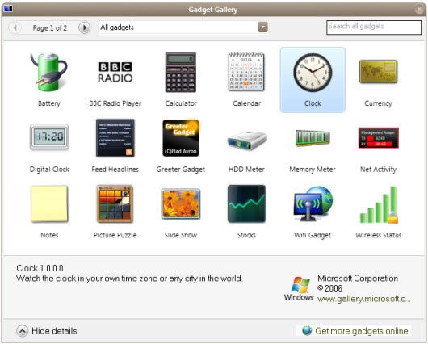428x344 pixels.
Task: Go to the previous gadget page
Action: point(15,27)
